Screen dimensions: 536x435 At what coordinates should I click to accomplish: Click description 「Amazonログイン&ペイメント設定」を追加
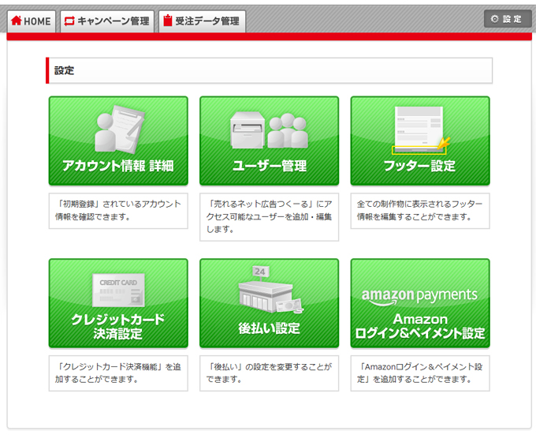(x=420, y=373)
